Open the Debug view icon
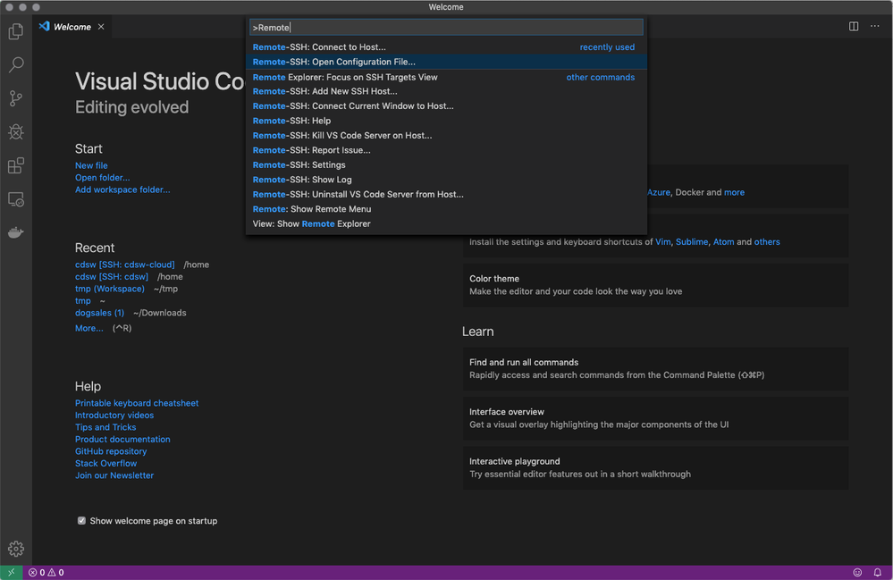 click(x=16, y=132)
